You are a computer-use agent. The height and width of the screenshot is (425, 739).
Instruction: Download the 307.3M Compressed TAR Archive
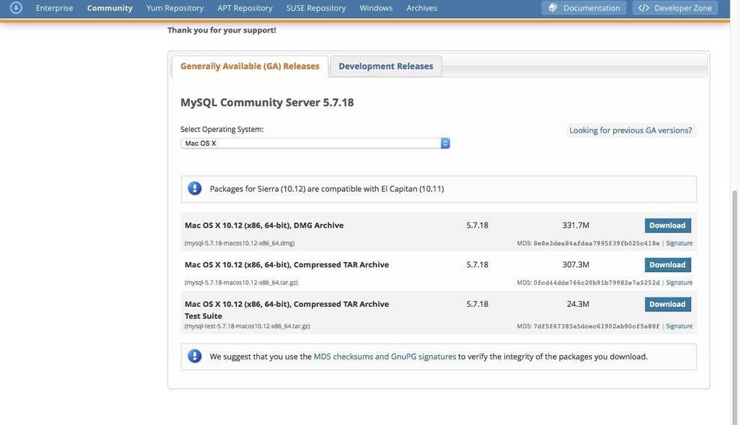point(667,265)
